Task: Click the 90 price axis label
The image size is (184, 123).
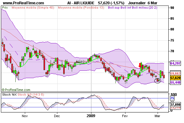Action: pyautogui.click(x=172, y=8)
